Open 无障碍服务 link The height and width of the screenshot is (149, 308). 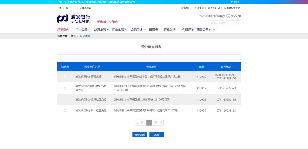[x=85, y=8]
